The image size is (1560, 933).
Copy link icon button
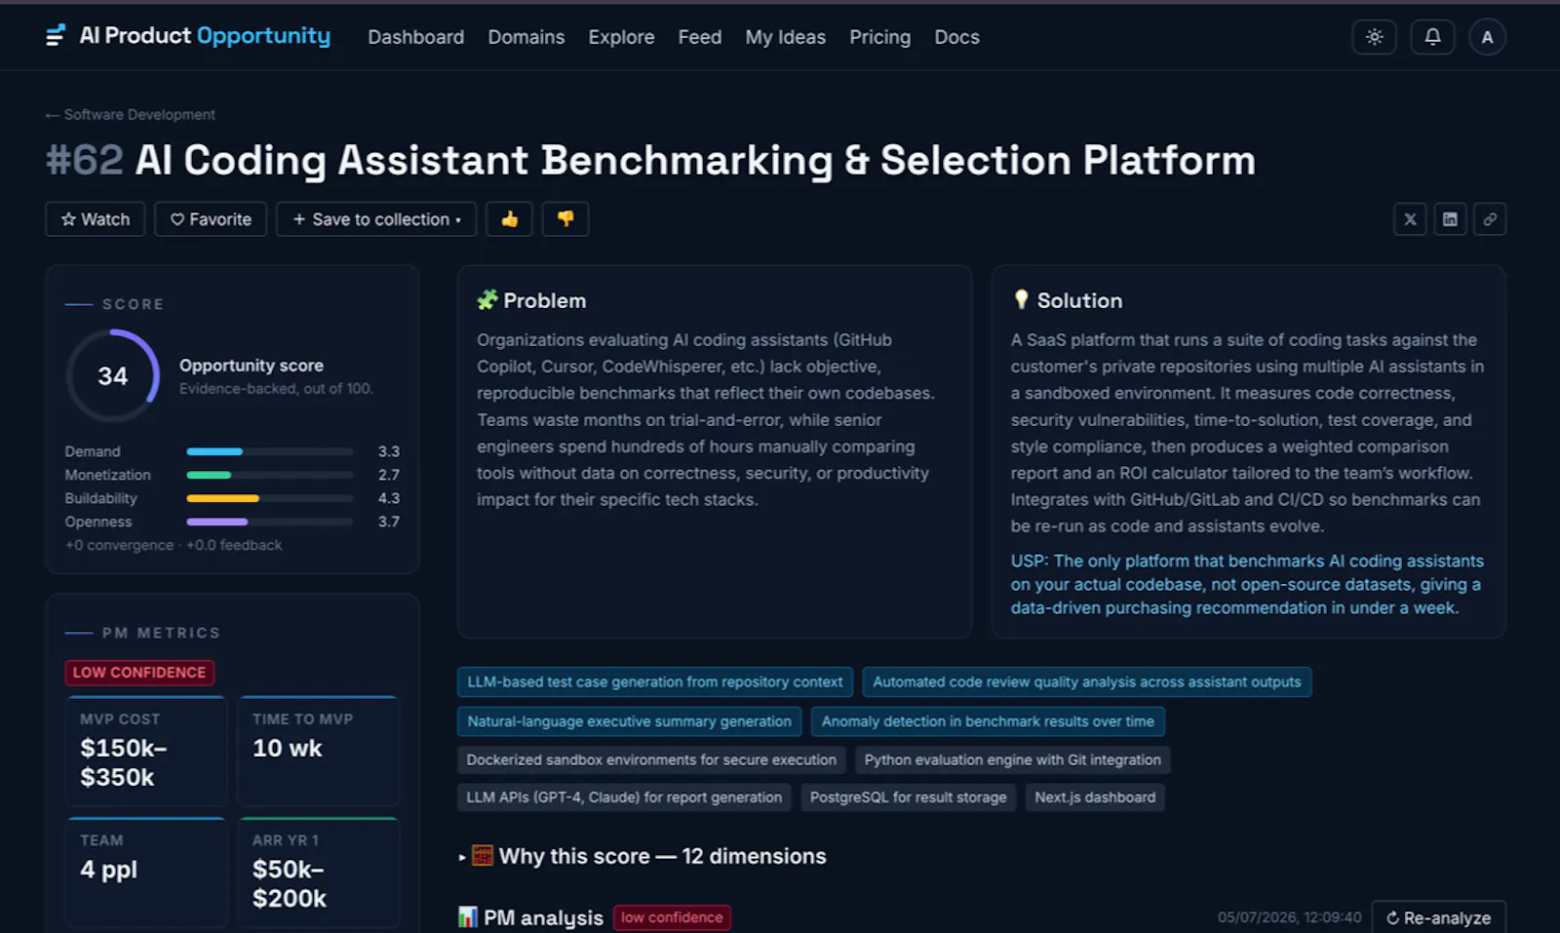1490,219
